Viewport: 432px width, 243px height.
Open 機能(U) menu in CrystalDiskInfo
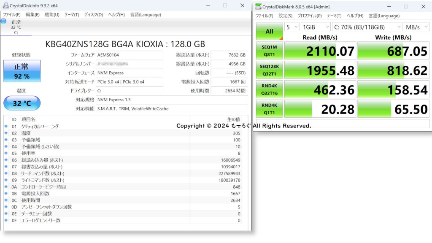coord(52,15)
